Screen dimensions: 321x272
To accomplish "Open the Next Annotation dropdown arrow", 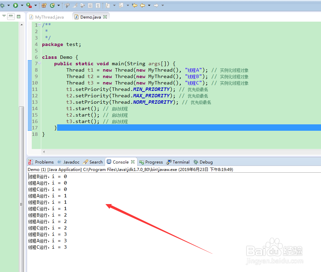I will tap(114, 5).
